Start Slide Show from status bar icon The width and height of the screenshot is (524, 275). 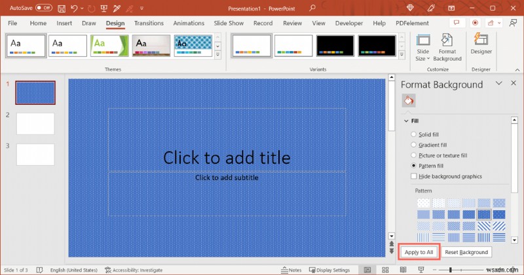point(421,270)
